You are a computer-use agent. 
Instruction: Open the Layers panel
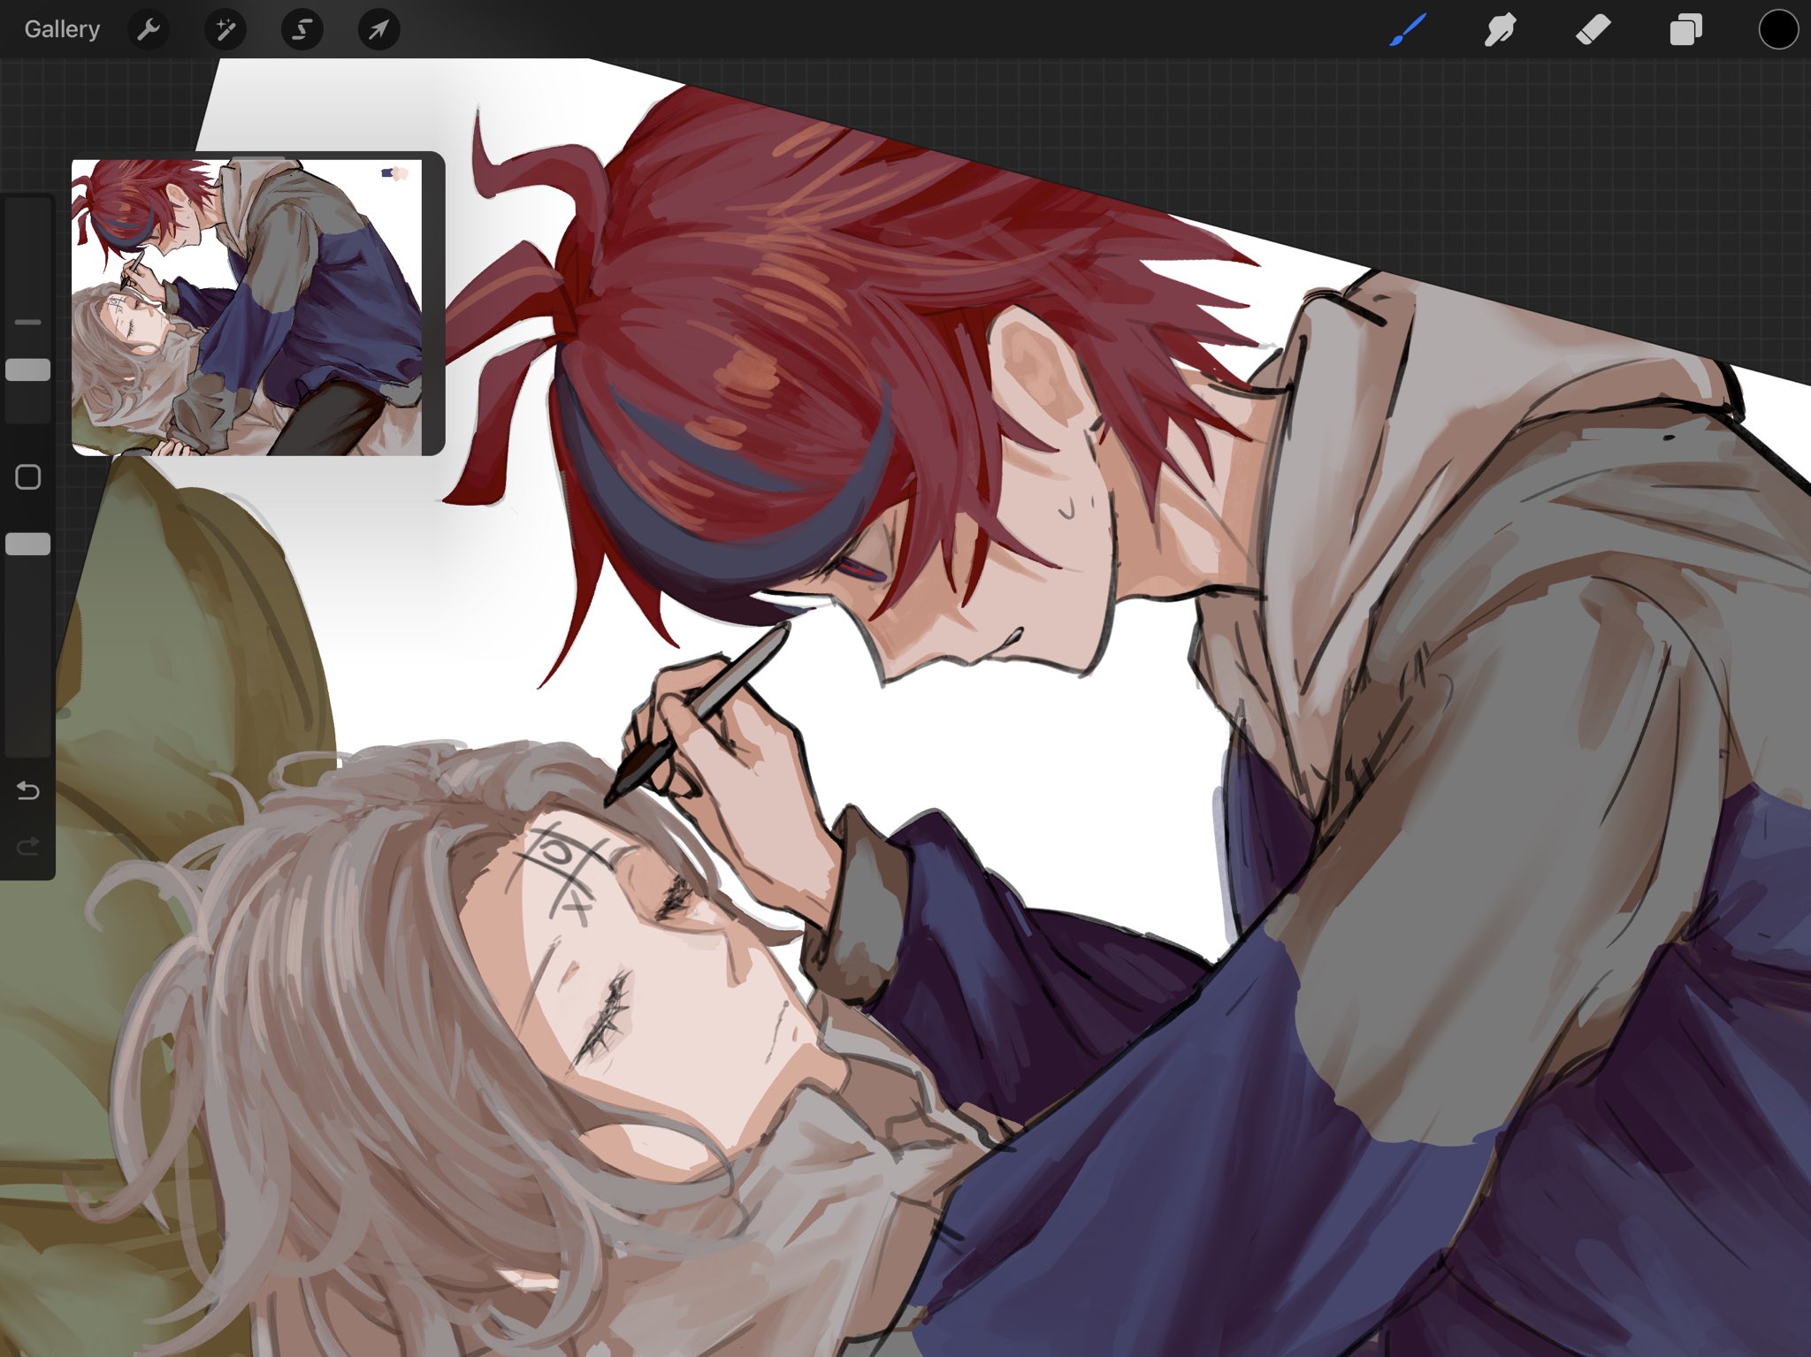click(x=1685, y=30)
